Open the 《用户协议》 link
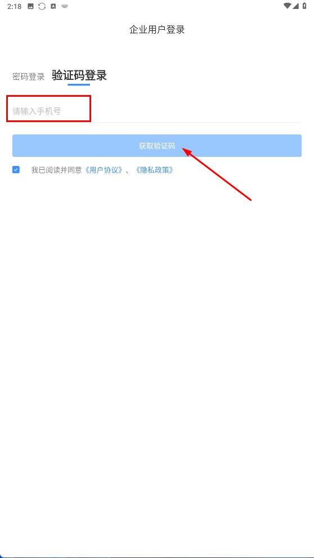This screenshot has height=558, width=314. click(104, 170)
